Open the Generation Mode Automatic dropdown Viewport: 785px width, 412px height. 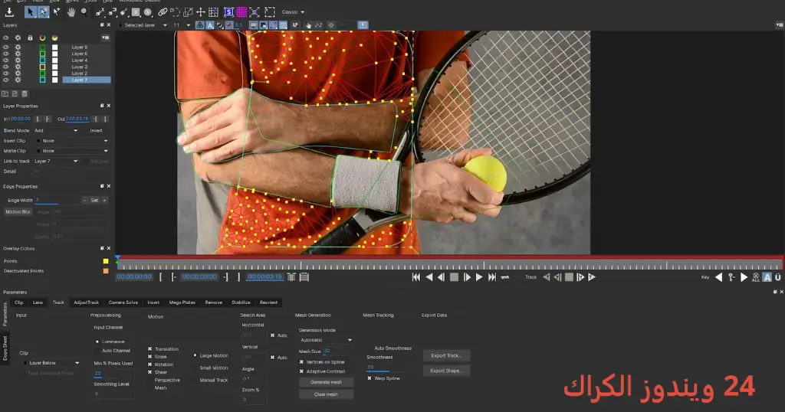click(326, 340)
